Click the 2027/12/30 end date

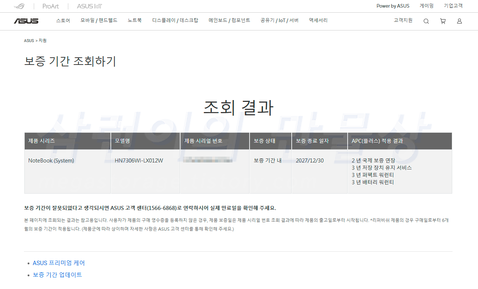(x=310, y=160)
